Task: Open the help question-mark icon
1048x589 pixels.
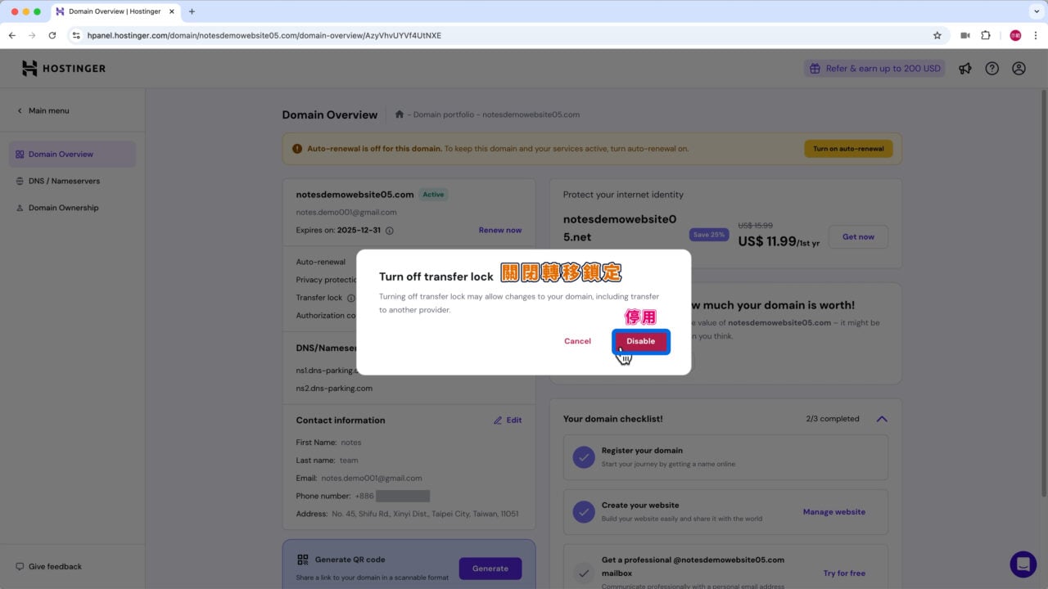Action: pos(992,68)
